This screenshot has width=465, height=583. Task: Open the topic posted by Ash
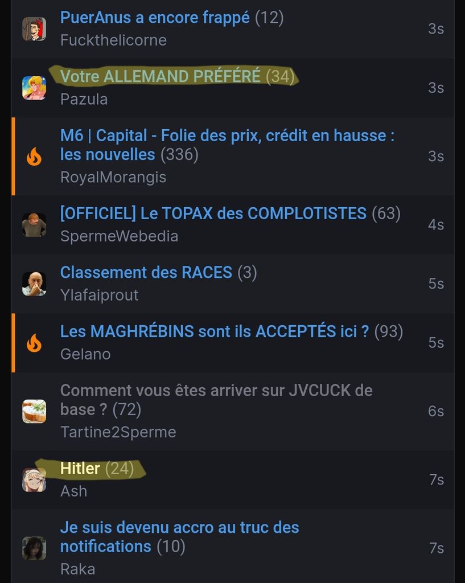(x=80, y=469)
